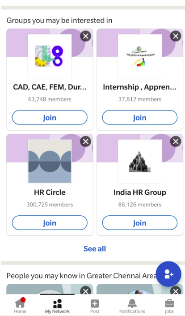Join the CAD, CAE, FEM group
Image resolution: width=185 pixels, height=316 pixels.
click(x=50, y=117)
